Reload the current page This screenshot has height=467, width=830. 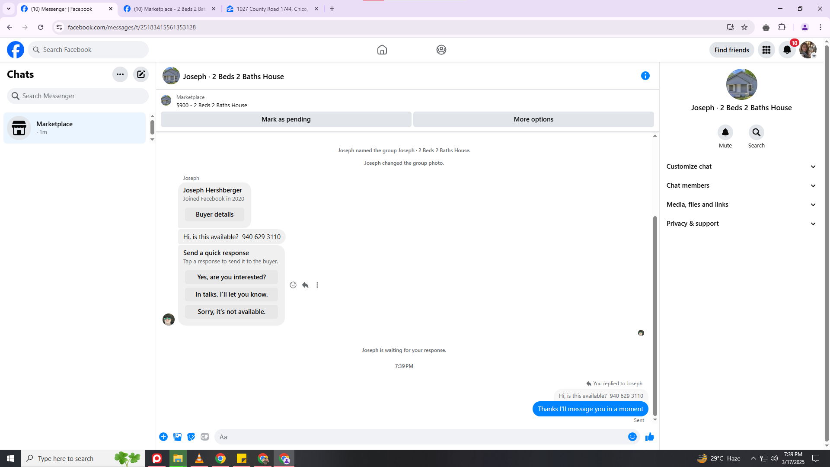(41, 27)
